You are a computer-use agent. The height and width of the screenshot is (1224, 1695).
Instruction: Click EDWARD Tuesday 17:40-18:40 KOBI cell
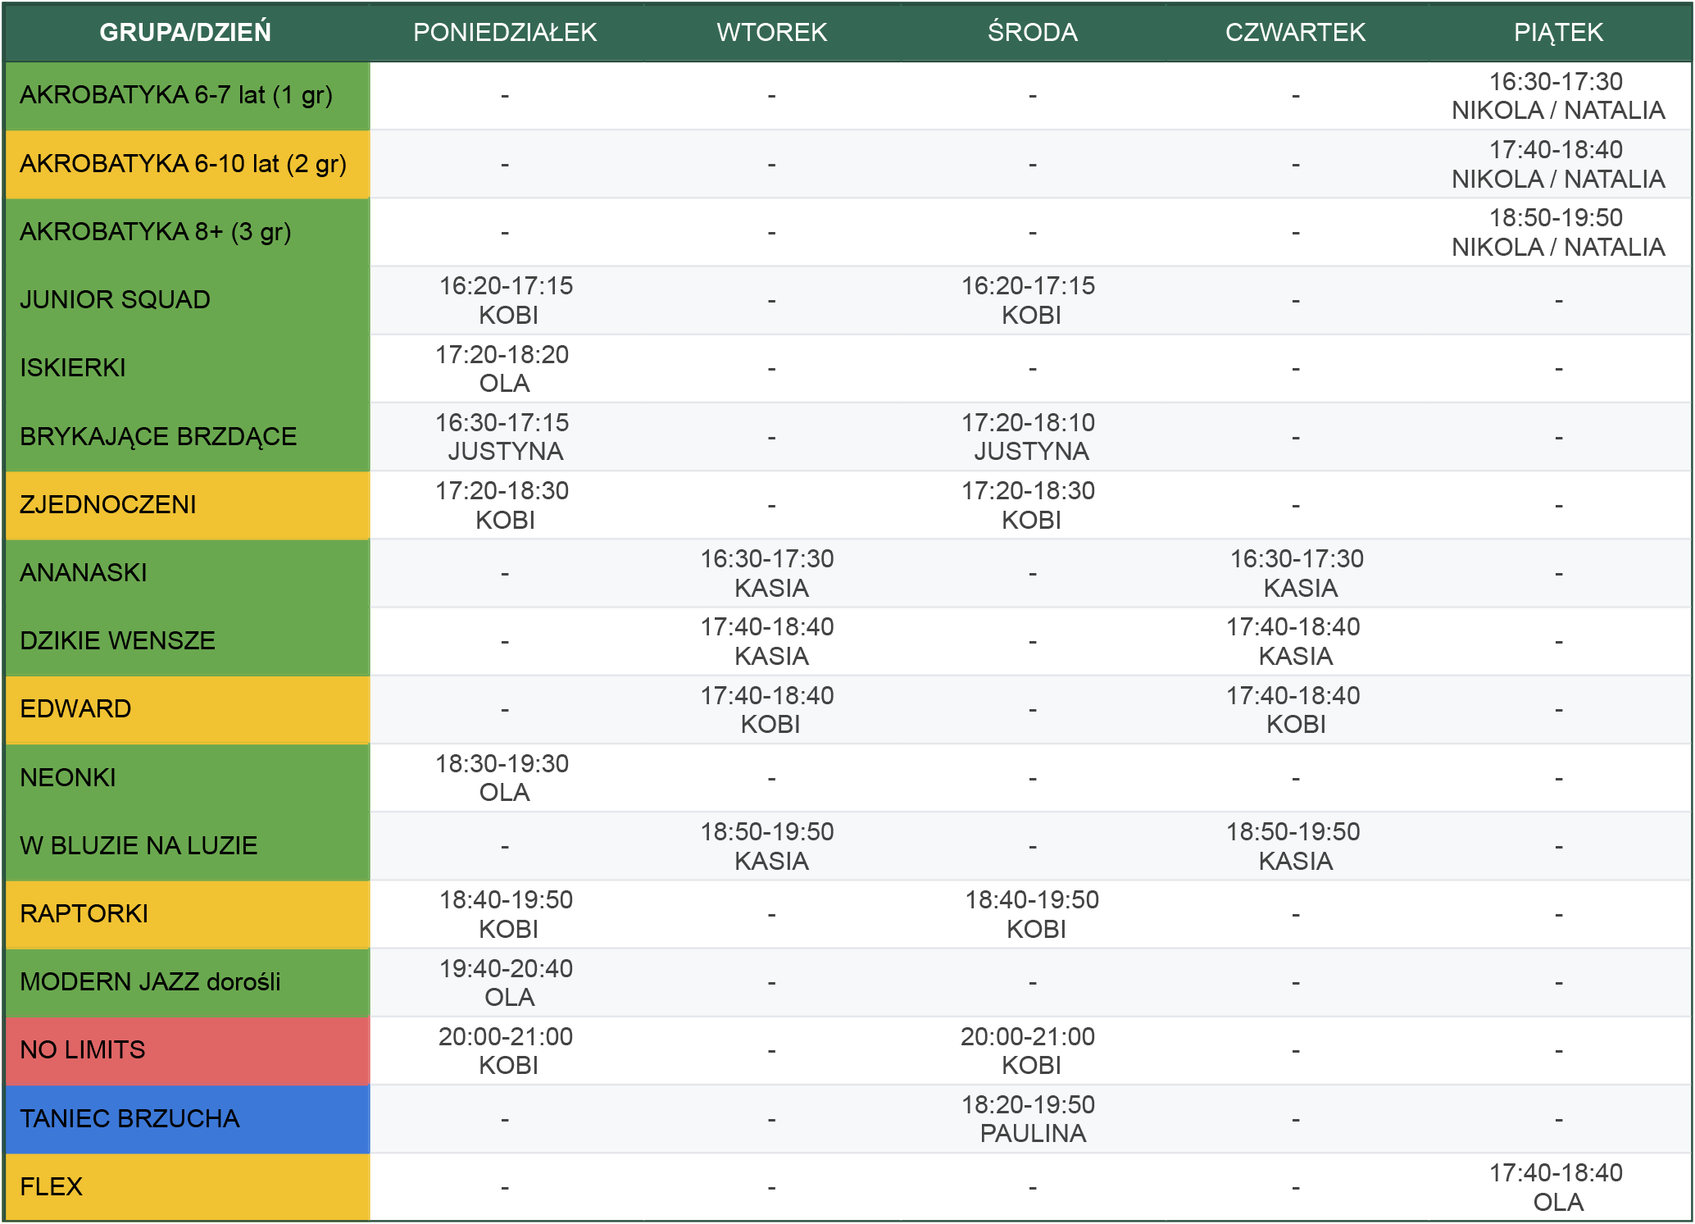coord(771,709)
